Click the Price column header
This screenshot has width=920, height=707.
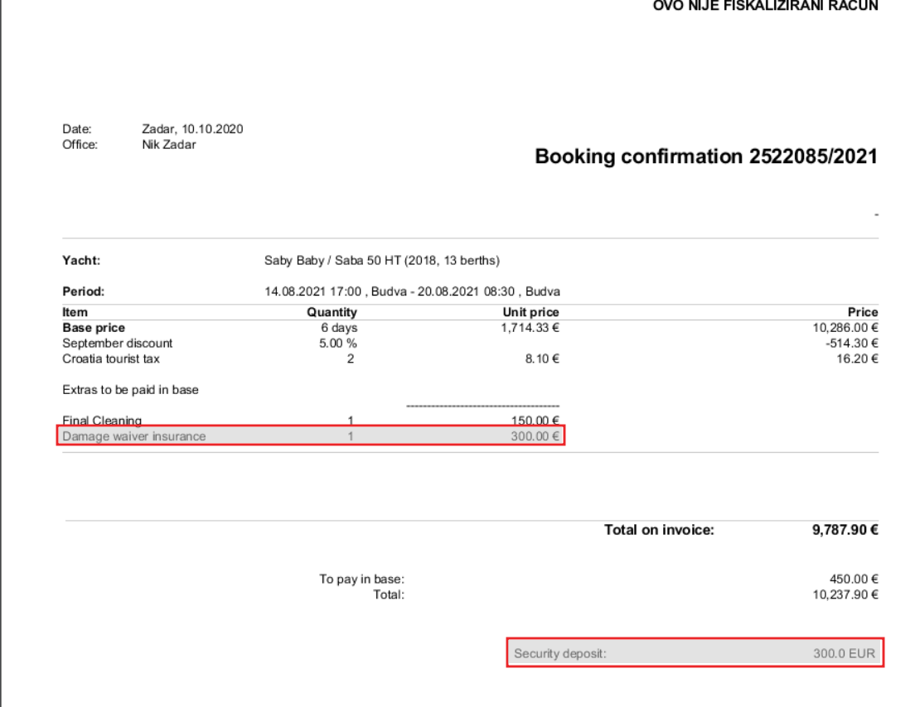click(863, 312)
